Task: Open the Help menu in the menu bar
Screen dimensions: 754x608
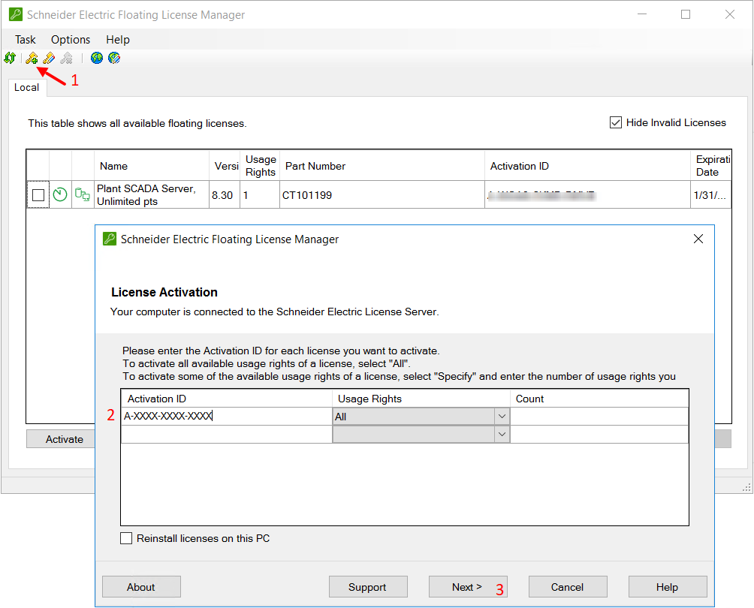Action: click(x=118, y=40)
